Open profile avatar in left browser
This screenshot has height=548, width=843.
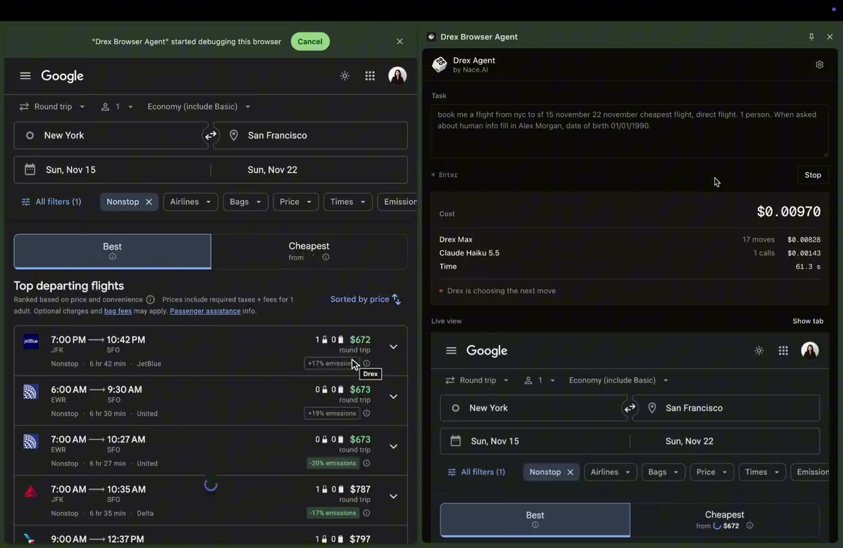tap(397, 76)
